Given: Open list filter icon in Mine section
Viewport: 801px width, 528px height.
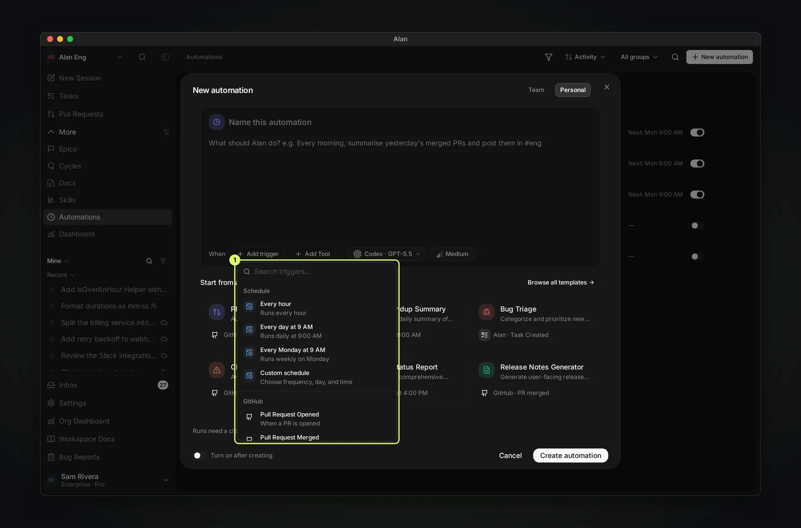Looking at the screenshot, I should pyautogui.click(x=163, y=261).
